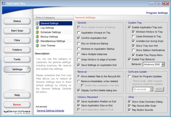Toggle Display Confirm Delete dialog box

click(x=79, y=90)
